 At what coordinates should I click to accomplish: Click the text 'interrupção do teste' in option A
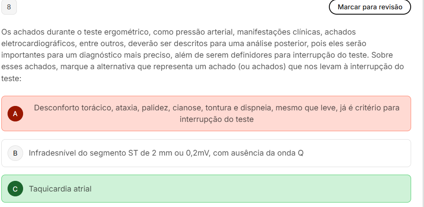pos(216,120)
